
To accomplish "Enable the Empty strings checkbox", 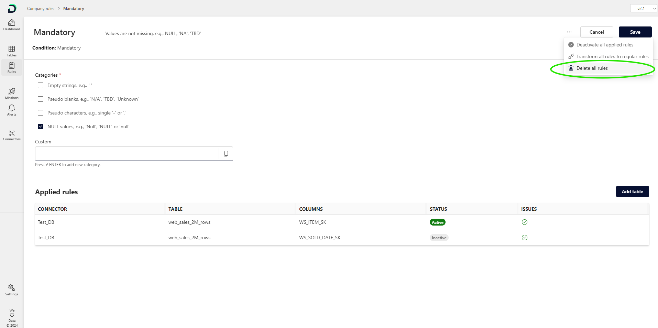I will click(x=41, y=85).
